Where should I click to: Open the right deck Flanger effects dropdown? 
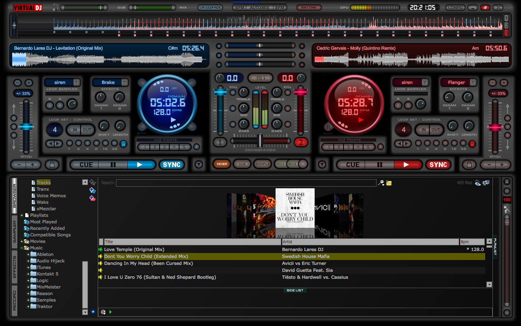point(473,82)
